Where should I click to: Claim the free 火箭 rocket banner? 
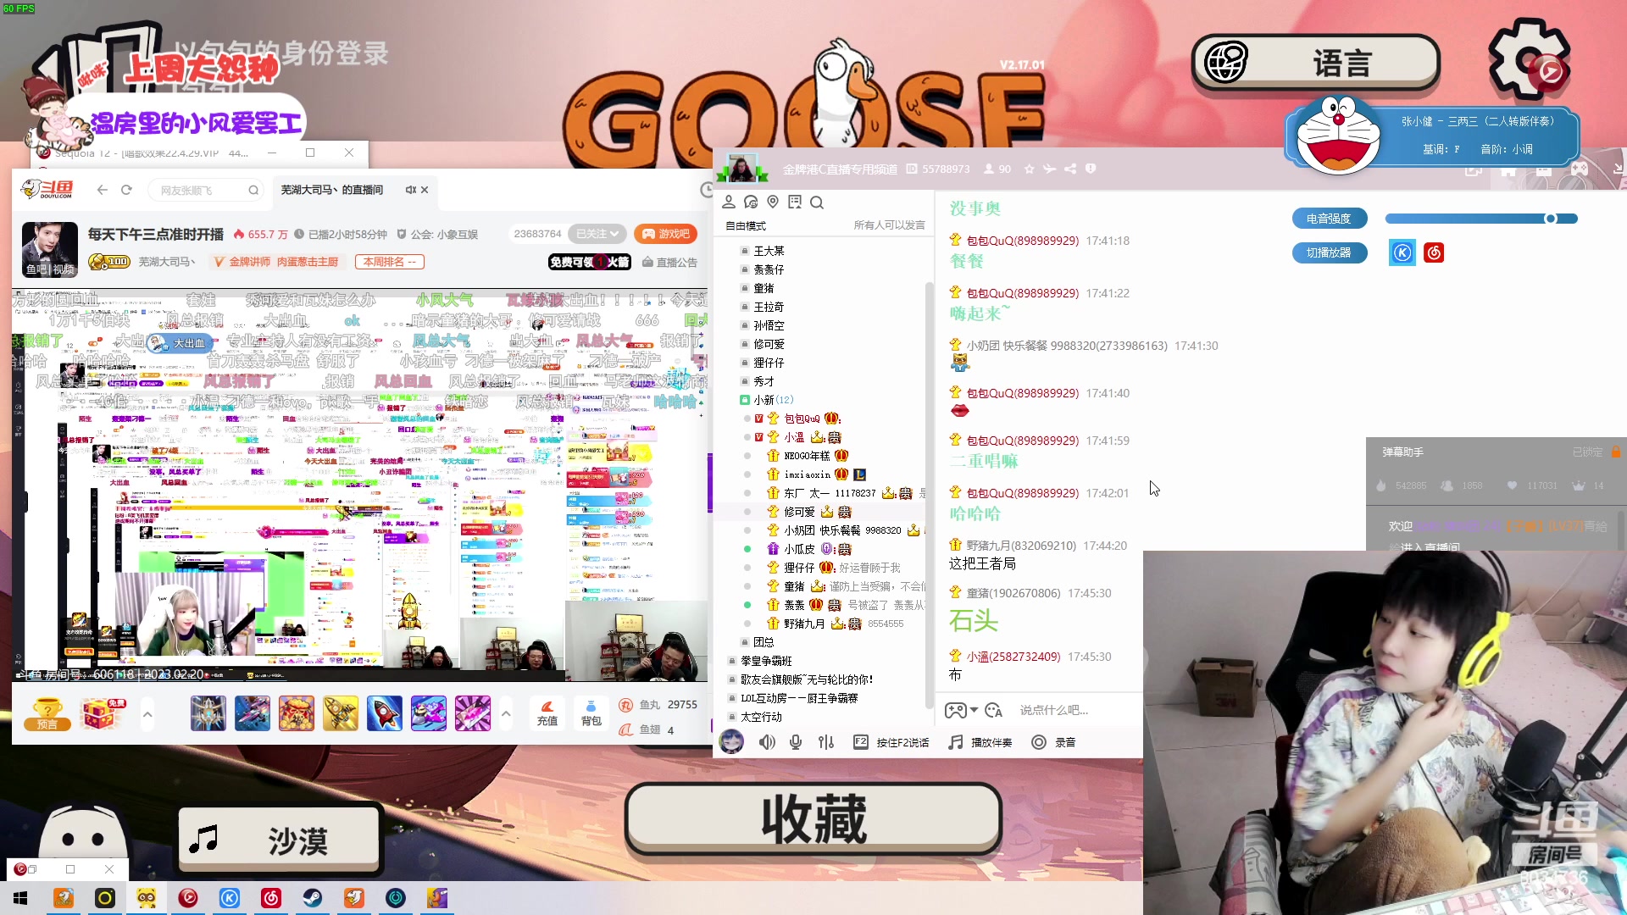[x=590, y=262]
